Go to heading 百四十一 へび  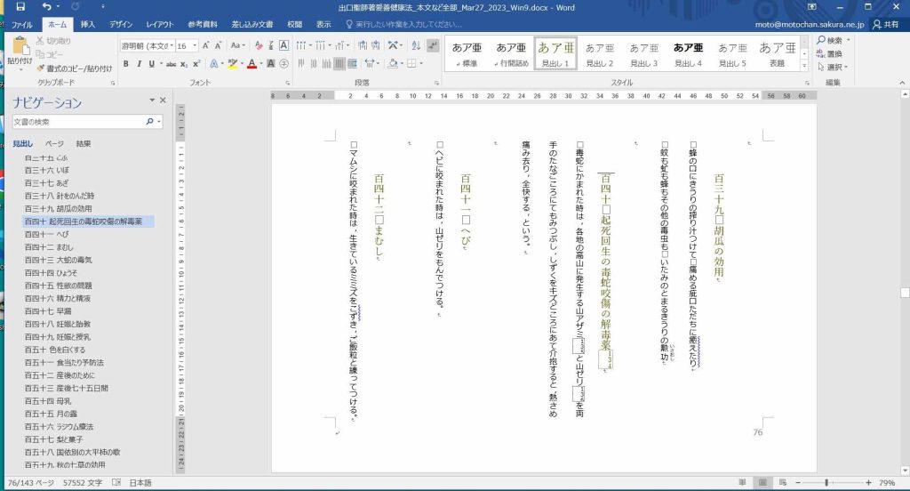[47, 234]
